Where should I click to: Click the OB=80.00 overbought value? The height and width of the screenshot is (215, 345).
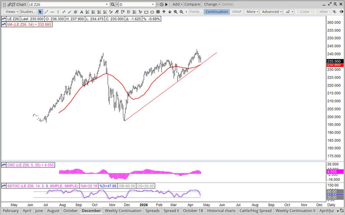coord(127,186)
